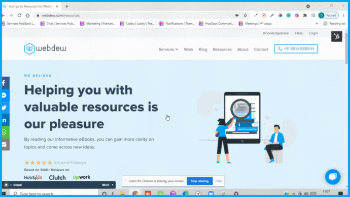Click the Paused profile button
Image resolution: width=350 pixels, height=197 pixels.
point(328,15)
